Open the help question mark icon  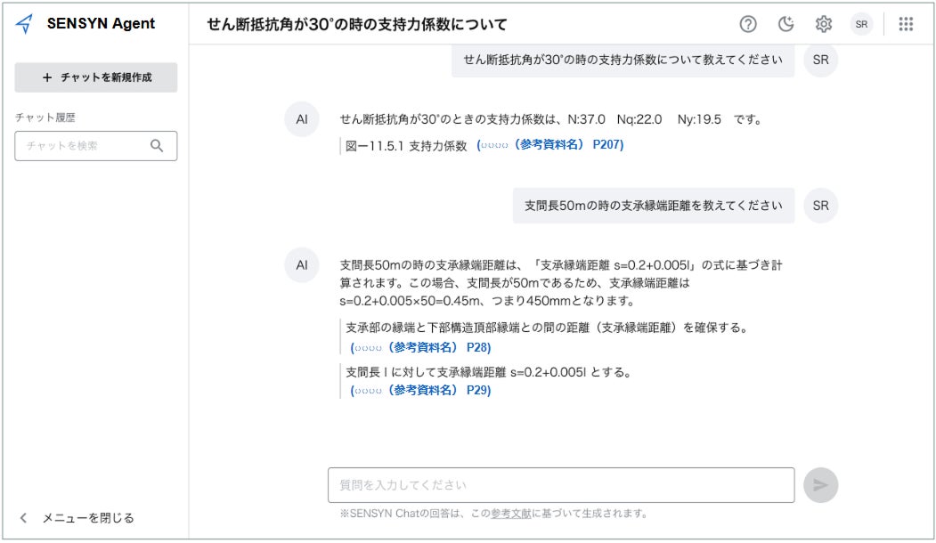click(x=748, y=25)
